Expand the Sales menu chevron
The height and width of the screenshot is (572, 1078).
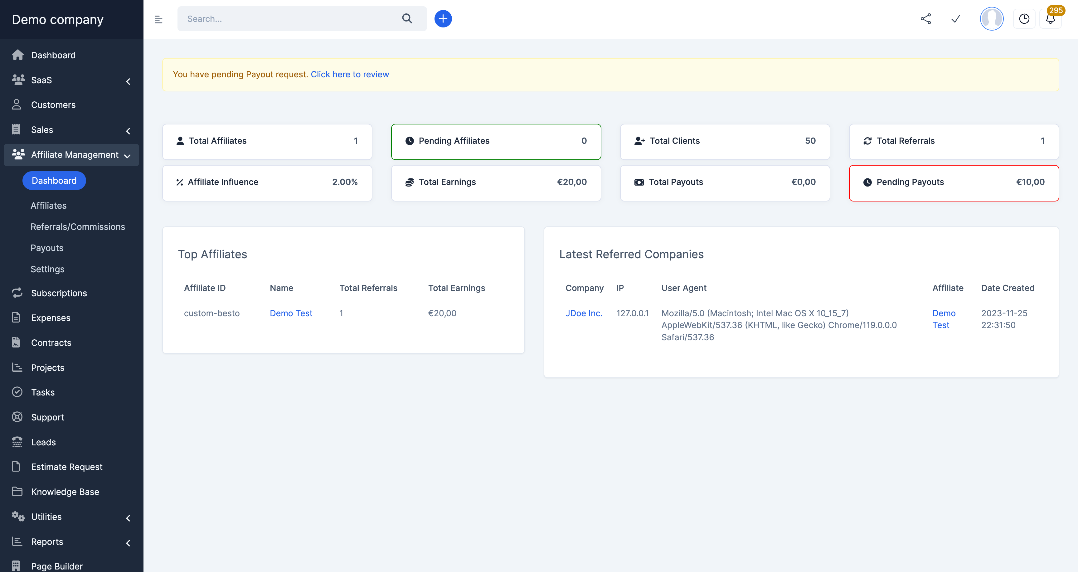128,131
